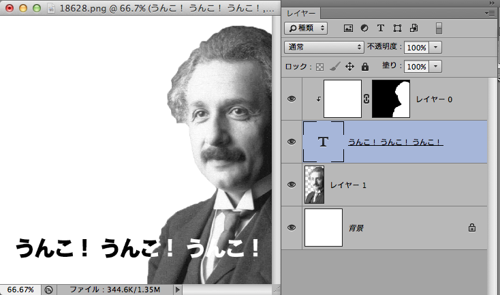Click the window resize grip corner
The height and width of the screenshot is (295, 500).
(x=277, y=290)
